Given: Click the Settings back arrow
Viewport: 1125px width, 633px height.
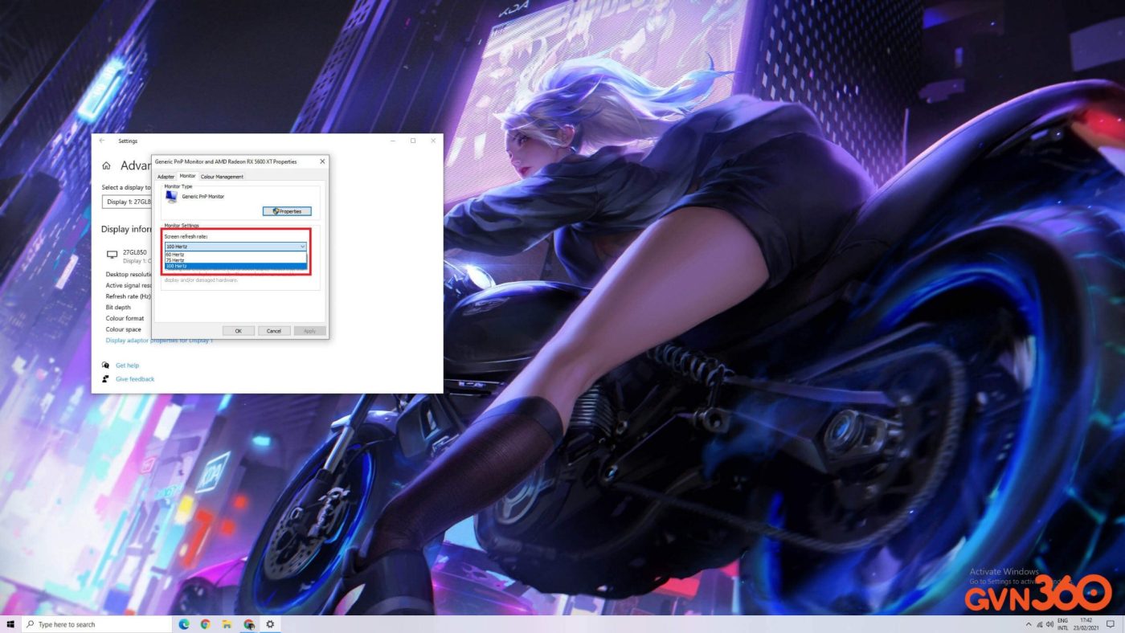Looking at the screenshot, I should coord(102,141).
